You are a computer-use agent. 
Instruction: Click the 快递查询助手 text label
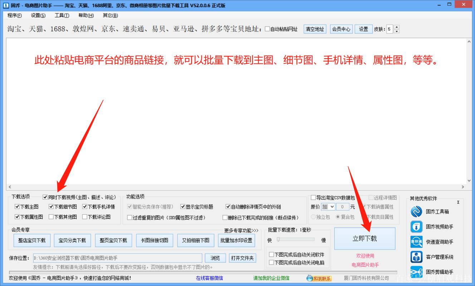click(x=440, y=242)
